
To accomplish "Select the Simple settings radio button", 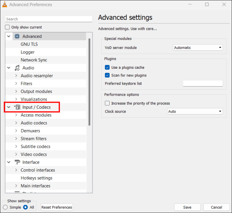I will click(5, 207).
